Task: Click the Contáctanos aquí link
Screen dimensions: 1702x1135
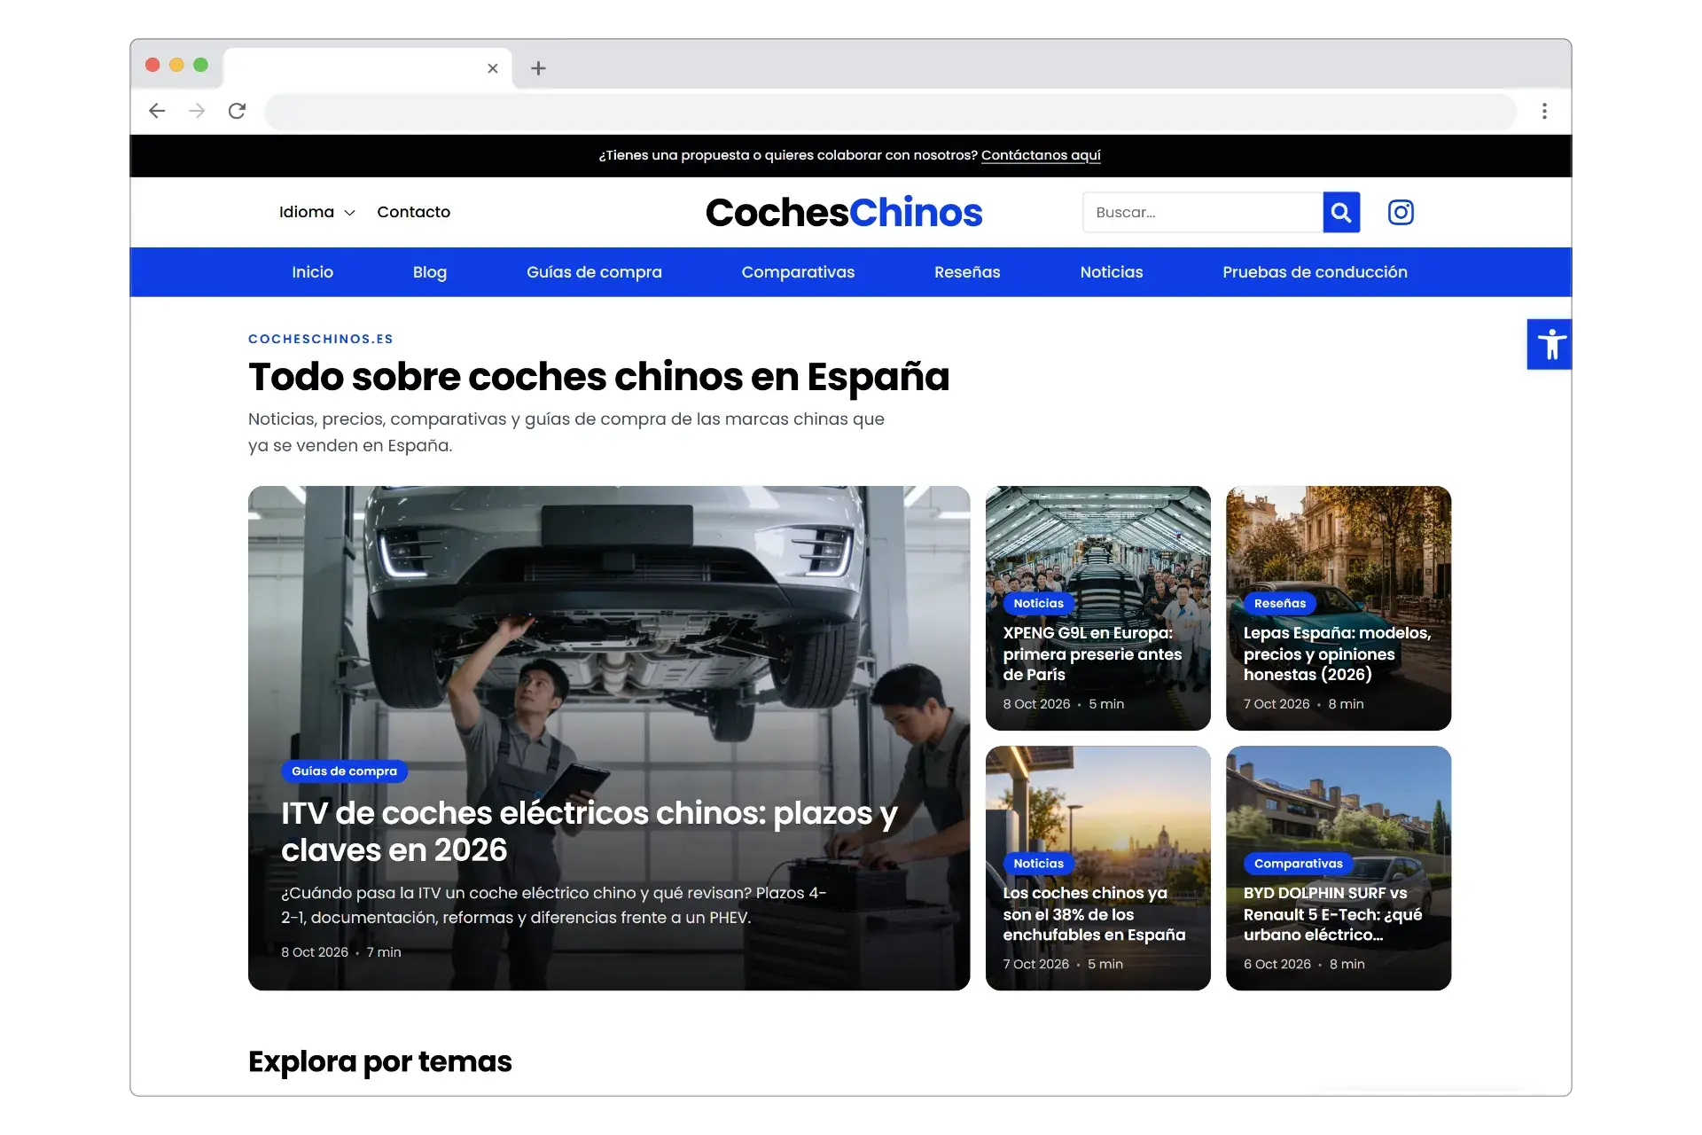Action: point(1041,155)
